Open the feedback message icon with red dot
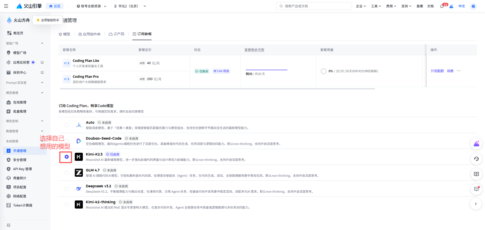This screenshot has height=230, width=485. pyautogui.click(x=476, y=189)
